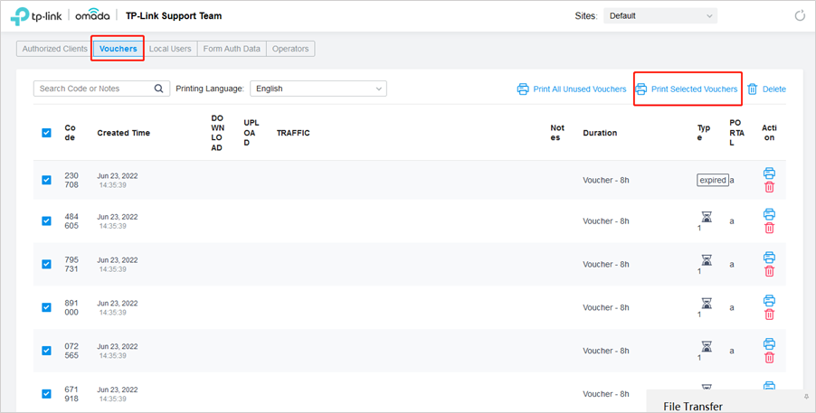Screen dimensions: 816x413
Task: Click the search magnifier icon
Action: click(158, 89)
